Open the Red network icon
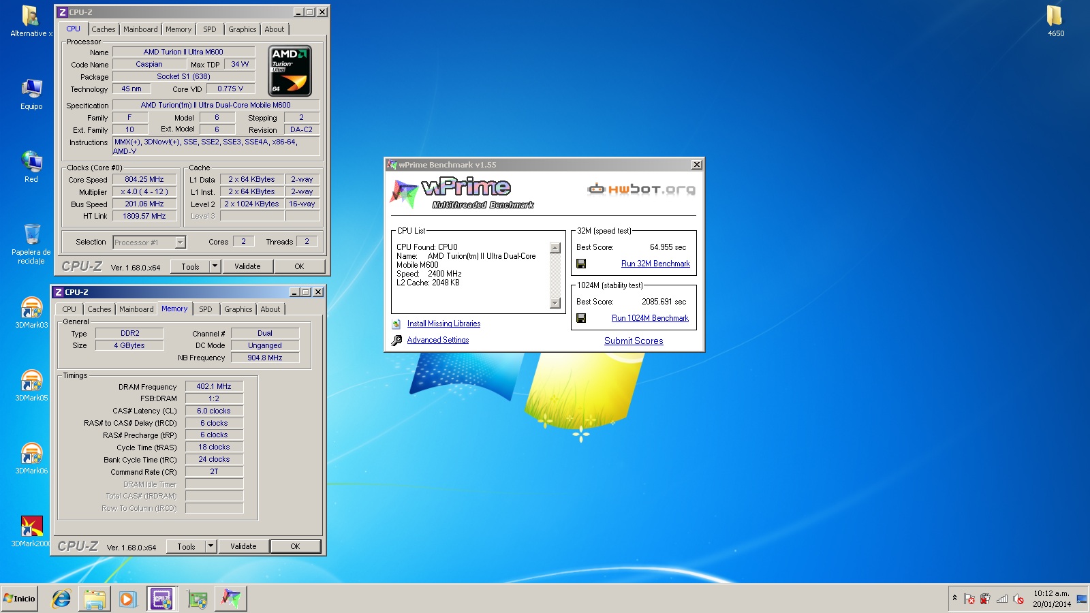1090x613 pixels. pyautogui.click(x=31, y=167)
